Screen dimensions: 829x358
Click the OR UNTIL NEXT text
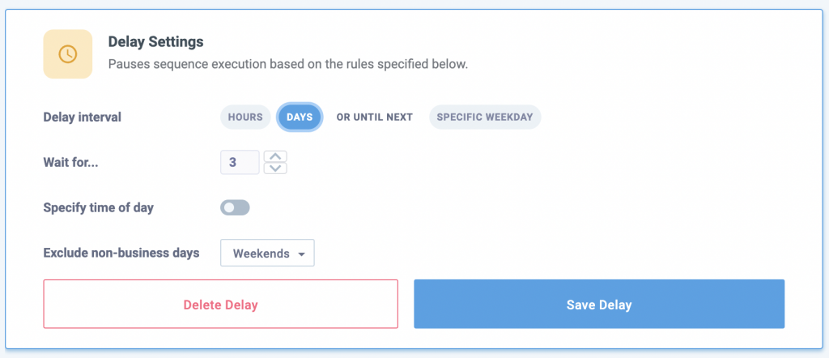coord(374,117)
